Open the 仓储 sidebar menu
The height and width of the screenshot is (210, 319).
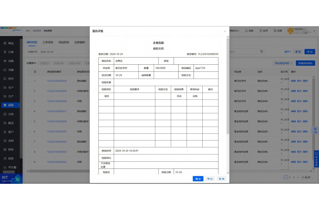click(x=10, y=70)
